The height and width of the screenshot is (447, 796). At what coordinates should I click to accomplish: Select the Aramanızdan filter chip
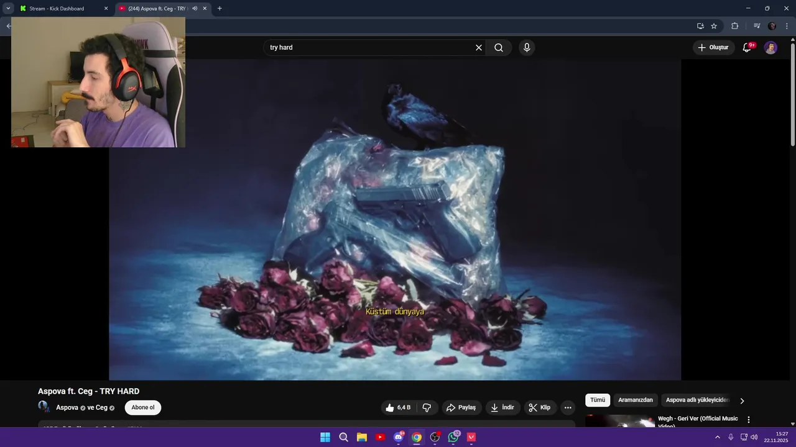click(636, 400)
